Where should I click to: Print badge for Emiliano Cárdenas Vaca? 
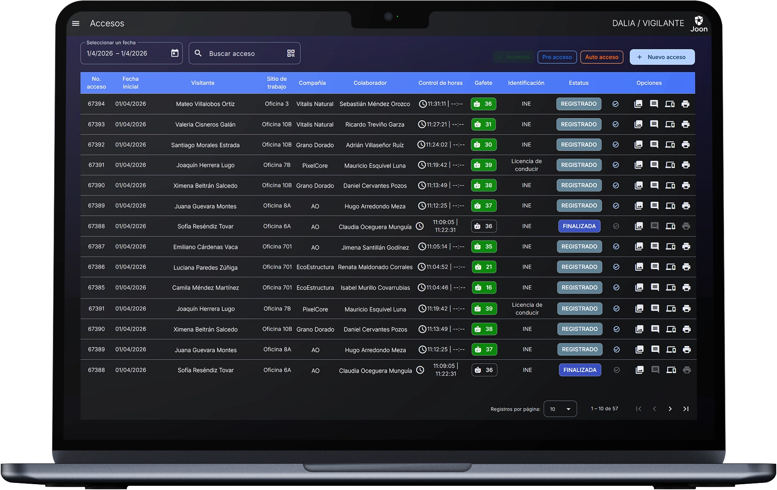pyautogui.click(x=686, y=246)
